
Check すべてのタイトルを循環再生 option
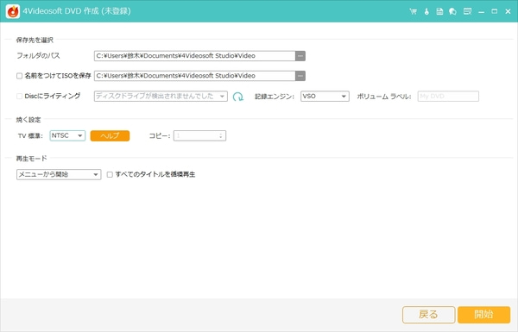(110, 174)
